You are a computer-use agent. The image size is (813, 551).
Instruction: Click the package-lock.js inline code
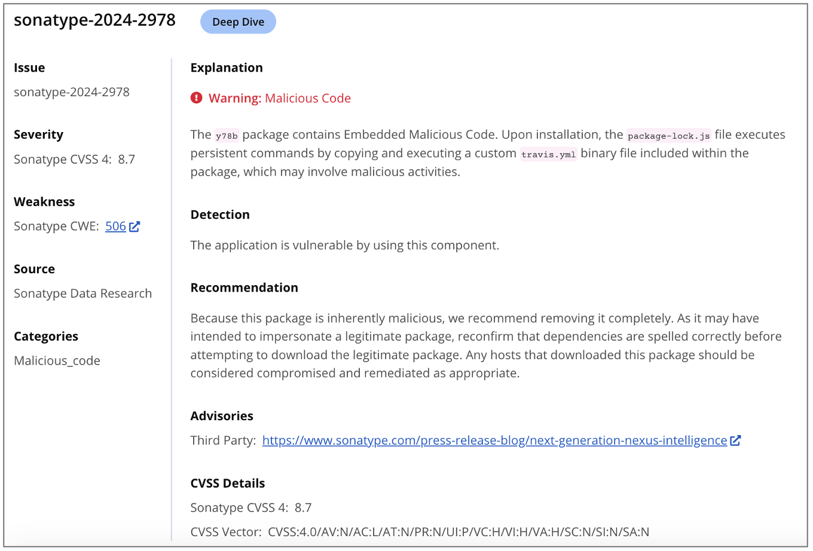point(668,136)
